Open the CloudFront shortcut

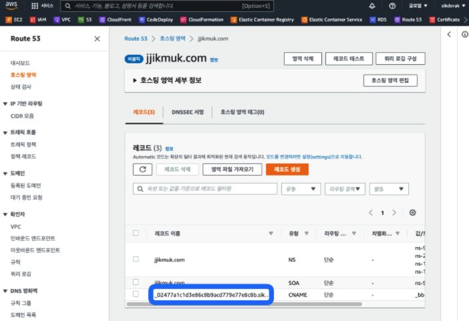click(x=116, y=20)
